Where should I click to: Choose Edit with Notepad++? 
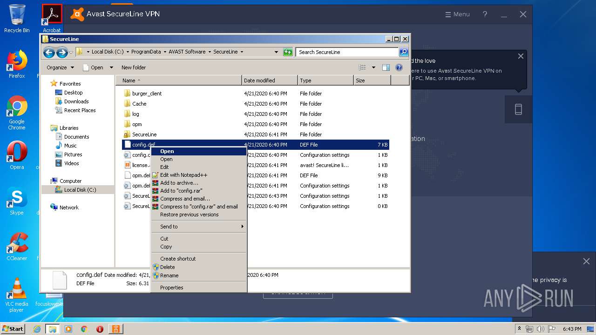coord(199,175)
